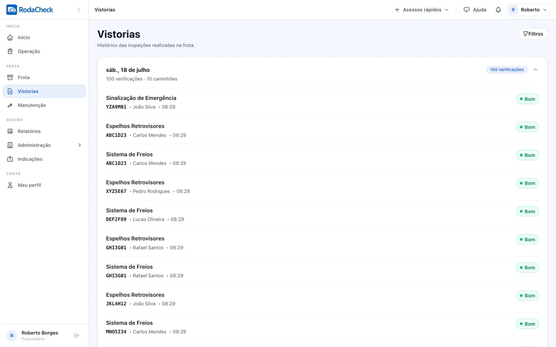Open notifications bell
This screenshot has height=347, width=556.
point(498,10)
